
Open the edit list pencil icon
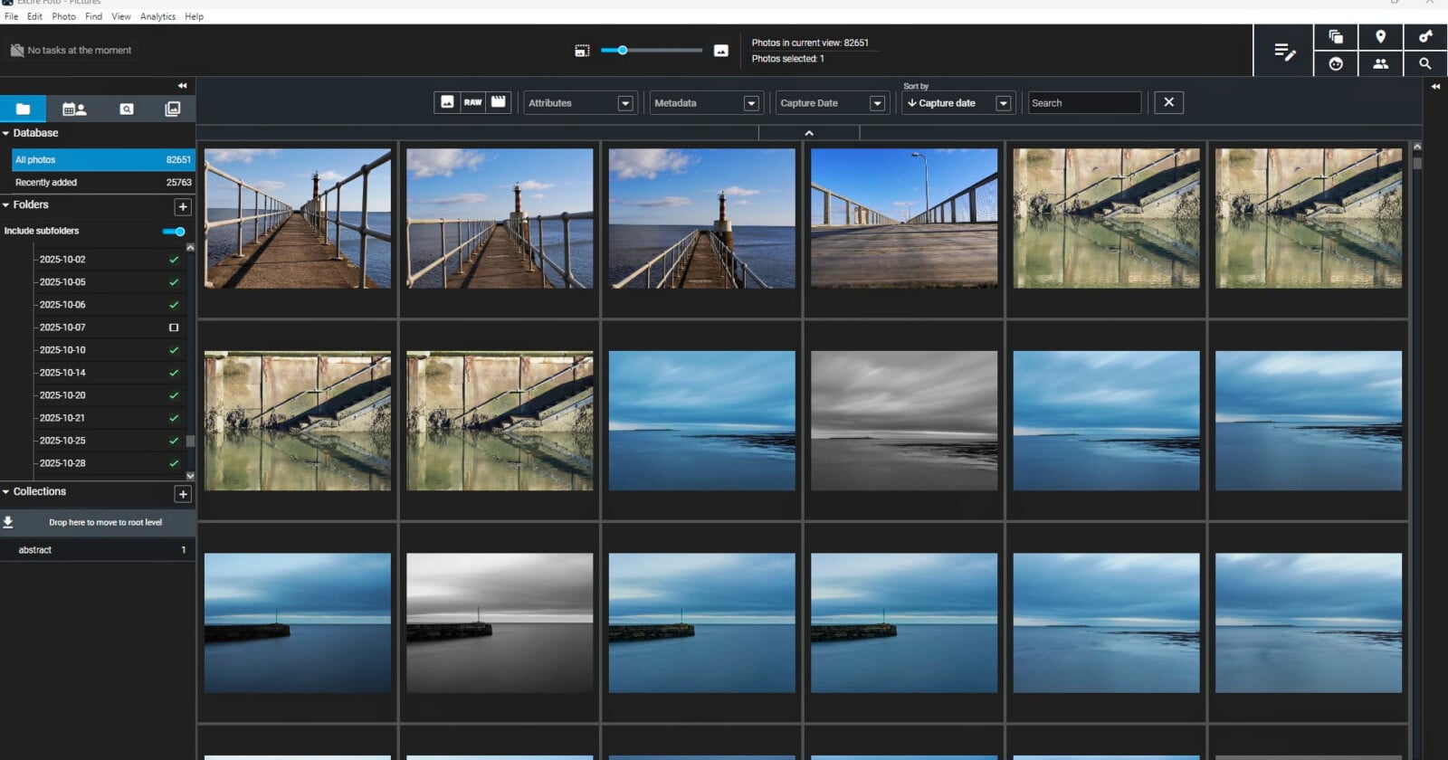(1284, 52)
